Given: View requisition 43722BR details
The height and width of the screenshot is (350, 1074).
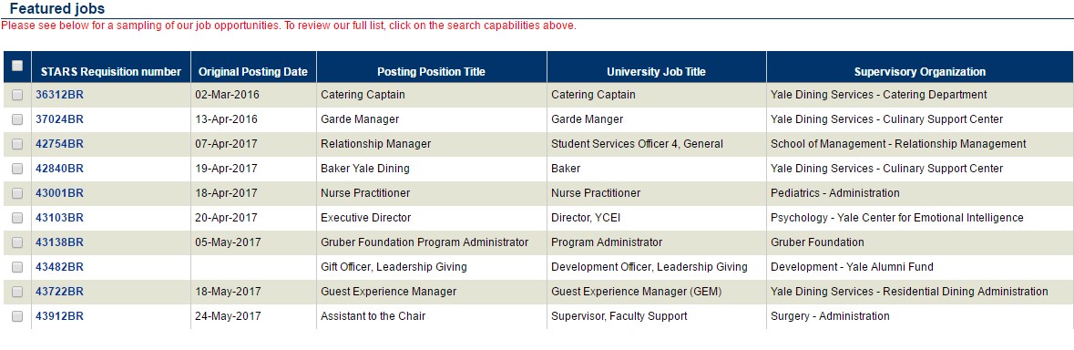Looking at the screenshot, I should pyautogui.click(x=59, y=292).
